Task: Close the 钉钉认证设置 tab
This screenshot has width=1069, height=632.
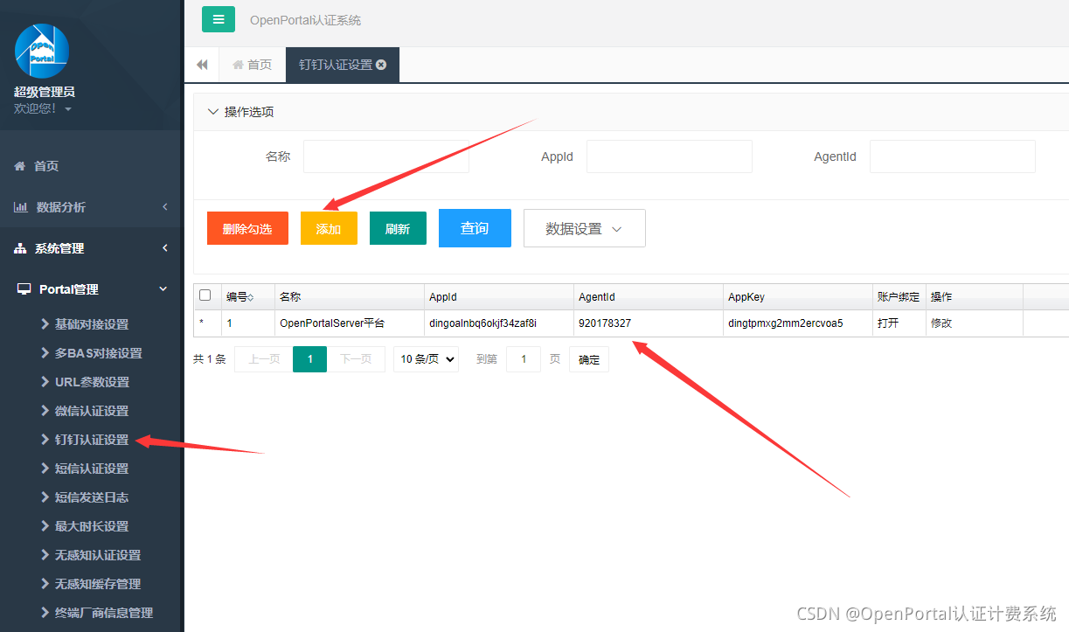Action: [382, 65]
